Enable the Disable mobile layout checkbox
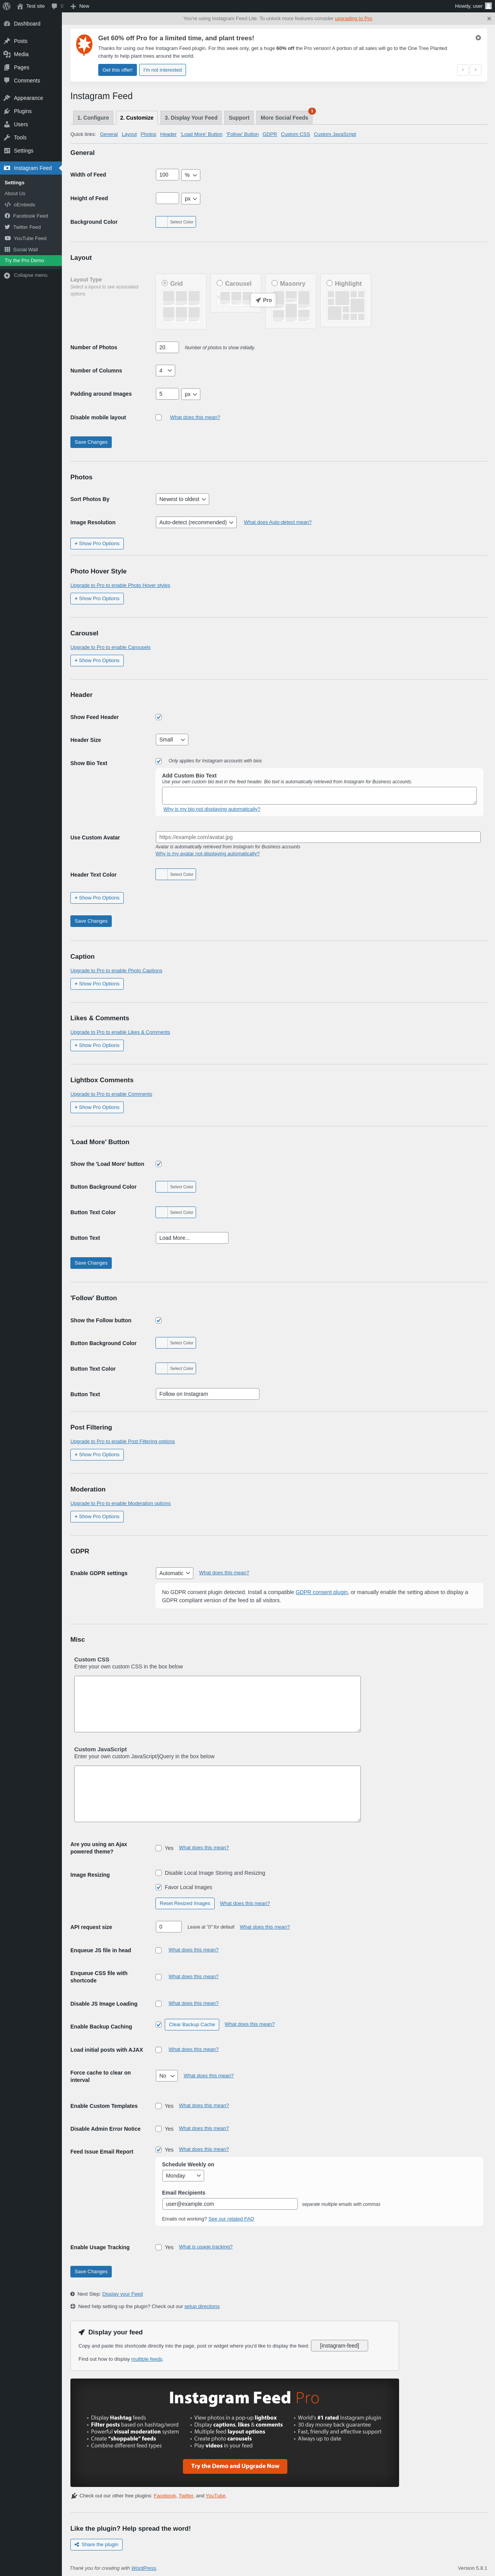 pyautogui.click(x=159, y=418)
